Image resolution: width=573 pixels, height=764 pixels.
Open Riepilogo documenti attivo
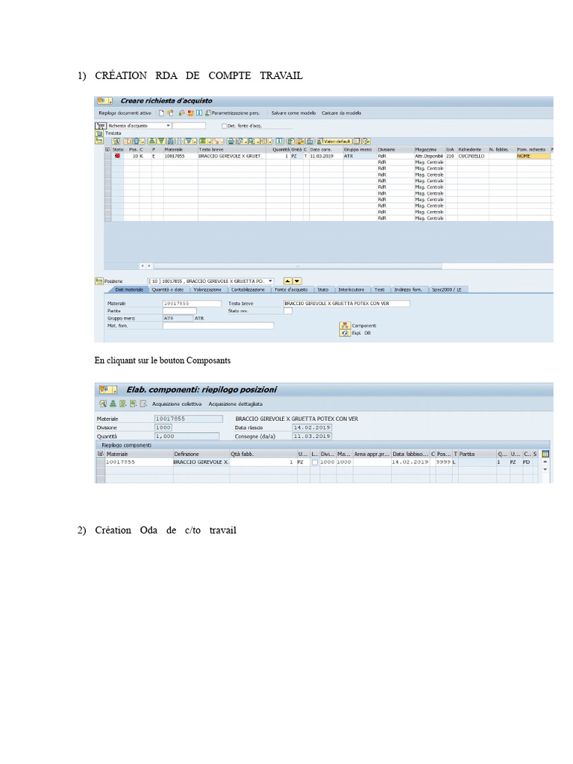pos(125,113)
